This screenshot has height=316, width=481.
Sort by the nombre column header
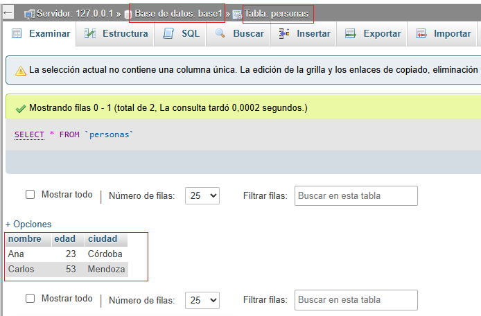click(25, 239)
